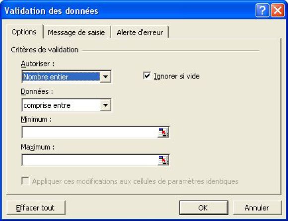Click the question mark help icon

[262, 10]
